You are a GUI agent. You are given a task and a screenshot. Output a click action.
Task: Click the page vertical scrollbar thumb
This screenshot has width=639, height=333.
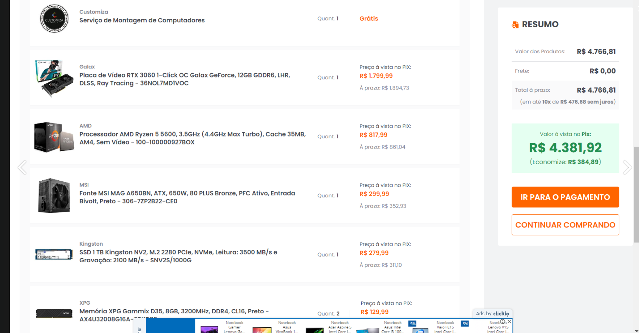[636, 194]
